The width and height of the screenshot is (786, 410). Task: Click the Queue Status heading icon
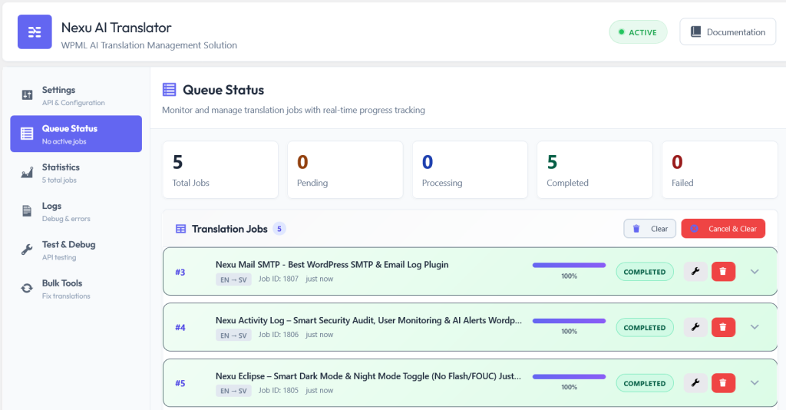coord(170,90)
